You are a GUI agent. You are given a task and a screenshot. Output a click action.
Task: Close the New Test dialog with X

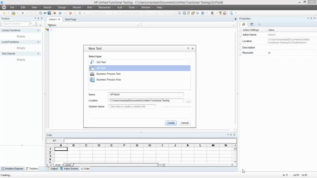193,48
